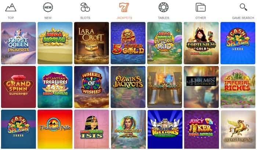Open Juicy Joker Mega Moolah tile
Image resolution: width=257 pixels, height=150 pixels.
pos(202,129)
